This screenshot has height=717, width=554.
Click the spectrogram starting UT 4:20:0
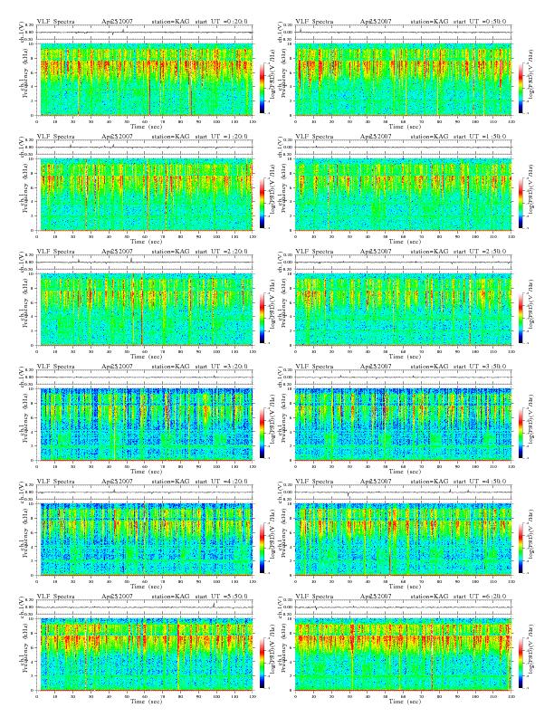point(145,540)
